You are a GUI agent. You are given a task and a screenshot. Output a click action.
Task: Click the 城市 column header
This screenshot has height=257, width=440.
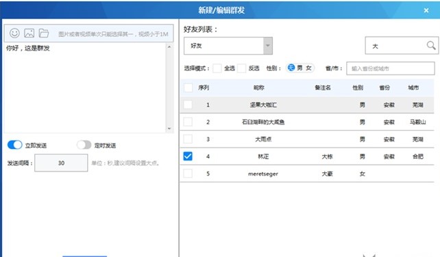click(x=413, y=87)
